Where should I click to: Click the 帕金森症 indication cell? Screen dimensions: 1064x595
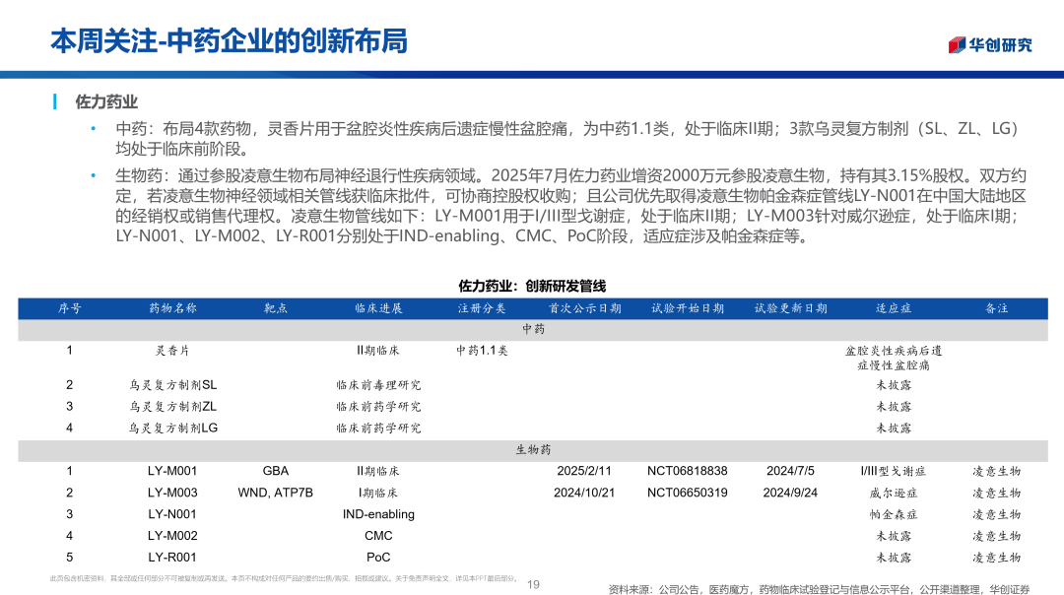tap(893, 514)
